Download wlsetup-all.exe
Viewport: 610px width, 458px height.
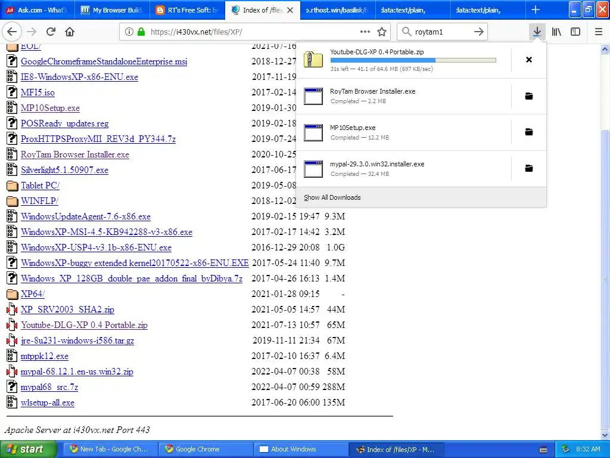click(x=48, y=403)
